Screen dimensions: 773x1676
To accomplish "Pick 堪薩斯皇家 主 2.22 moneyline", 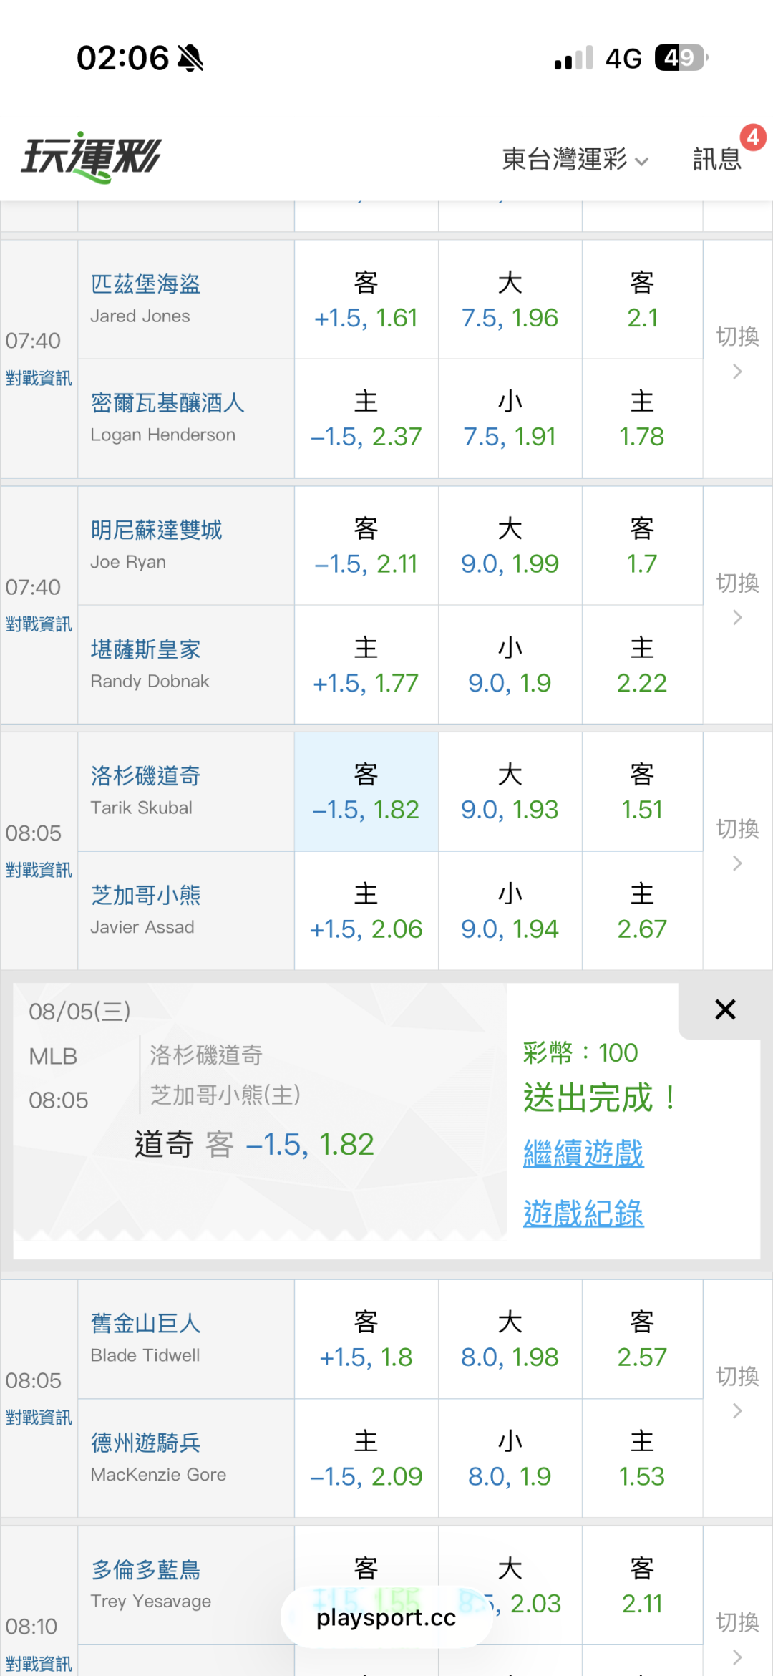I will (x=642, y=665).
